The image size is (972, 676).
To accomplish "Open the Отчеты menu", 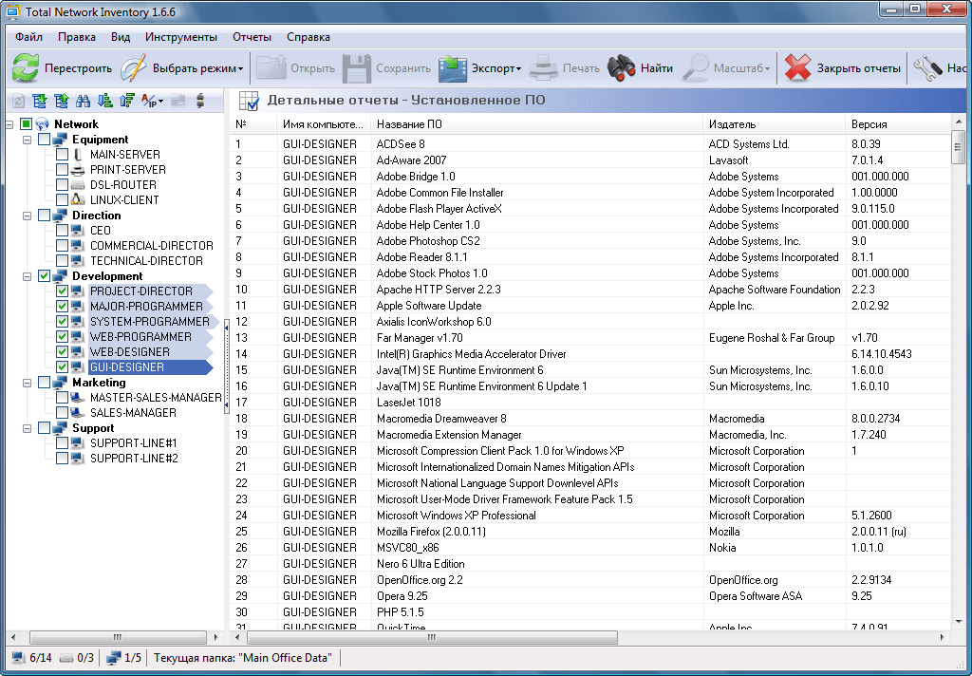I will pos(252,37).
